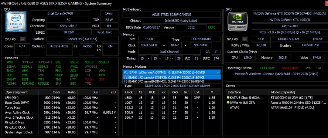The image size is (328, 138).
Task: Click the green UEFI label beside the BIOS version
Action: (x=211, y=27)
